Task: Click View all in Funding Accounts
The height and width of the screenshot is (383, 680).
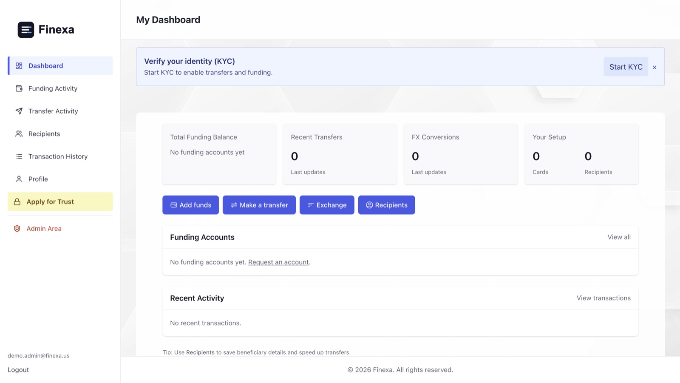Action: click(x=619, y=237)
